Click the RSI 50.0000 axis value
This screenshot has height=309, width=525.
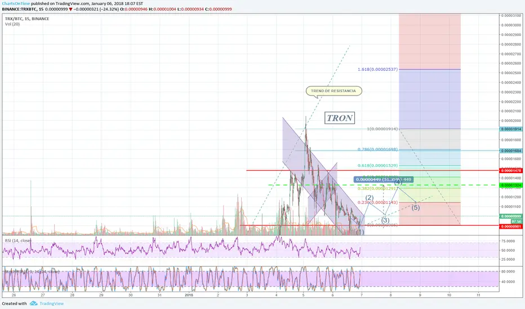point(508,250)
